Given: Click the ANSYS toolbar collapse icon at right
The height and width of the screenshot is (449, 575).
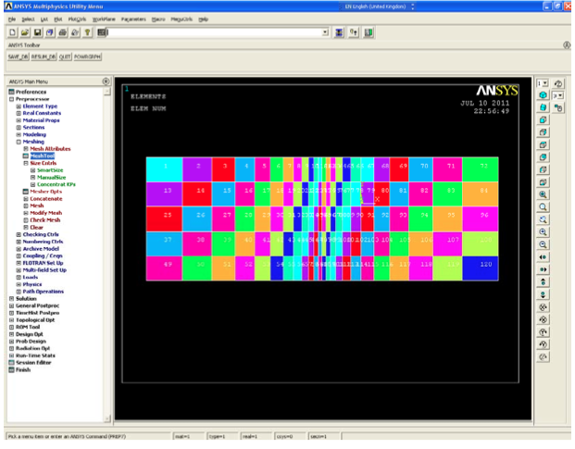Looking at the screenshot, I should 567,45.
